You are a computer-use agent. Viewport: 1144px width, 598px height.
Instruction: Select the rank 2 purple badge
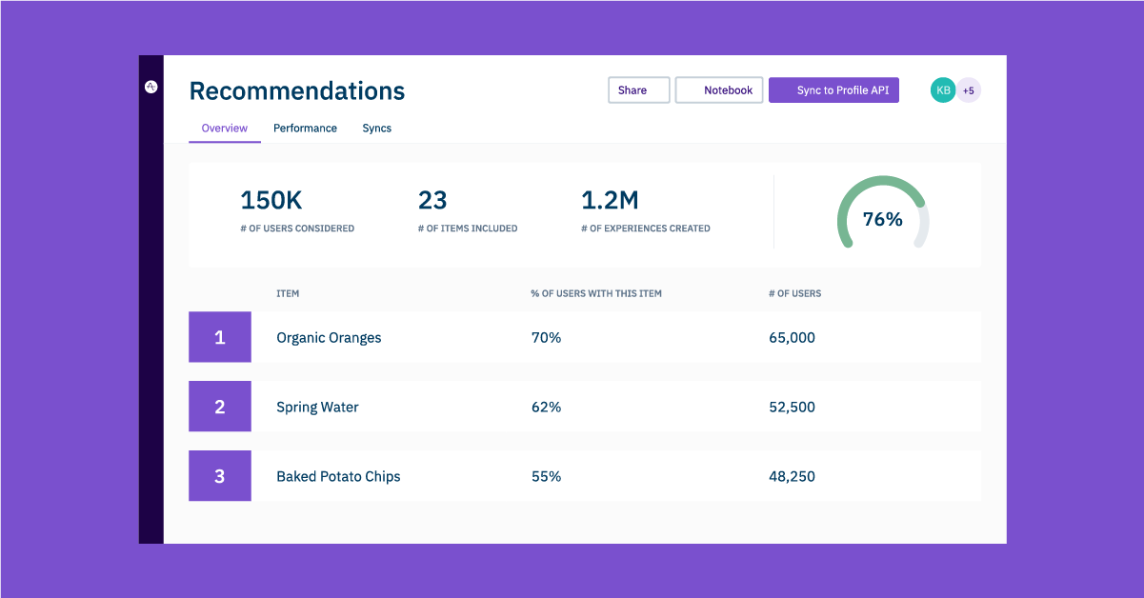[x=220, y=407]
